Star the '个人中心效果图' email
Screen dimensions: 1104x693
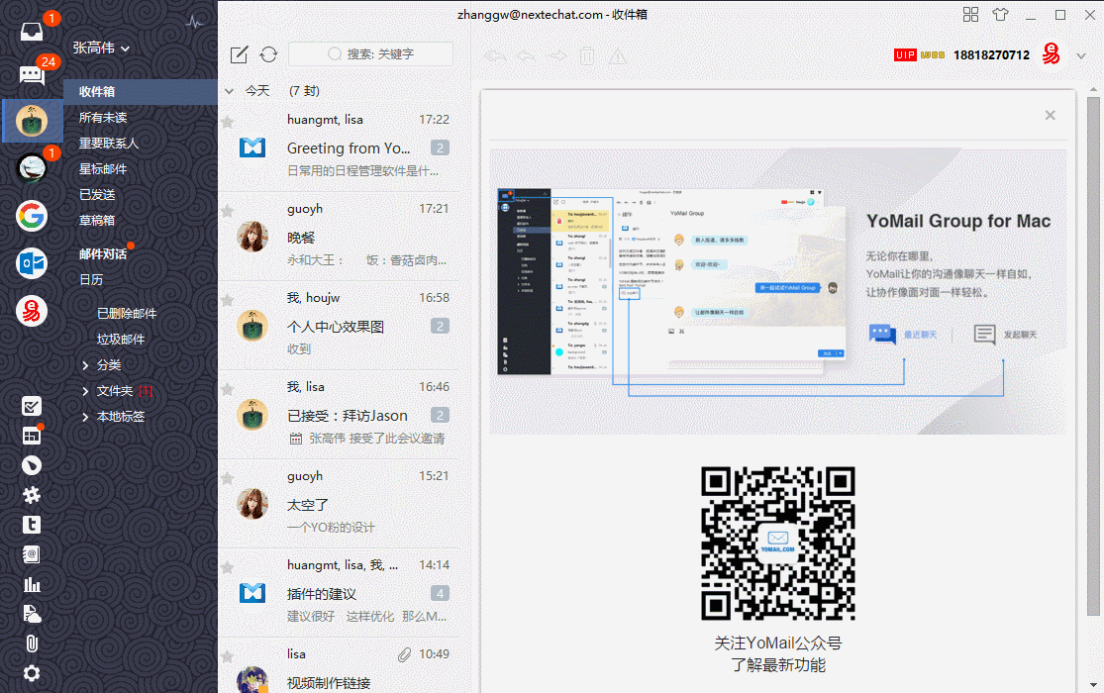point(228,300)
